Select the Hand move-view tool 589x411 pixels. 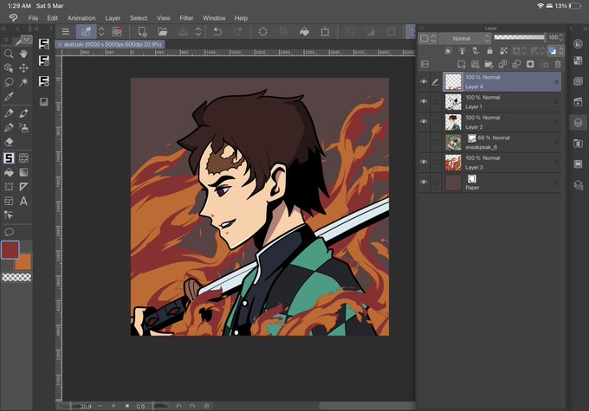coord(23,54)
